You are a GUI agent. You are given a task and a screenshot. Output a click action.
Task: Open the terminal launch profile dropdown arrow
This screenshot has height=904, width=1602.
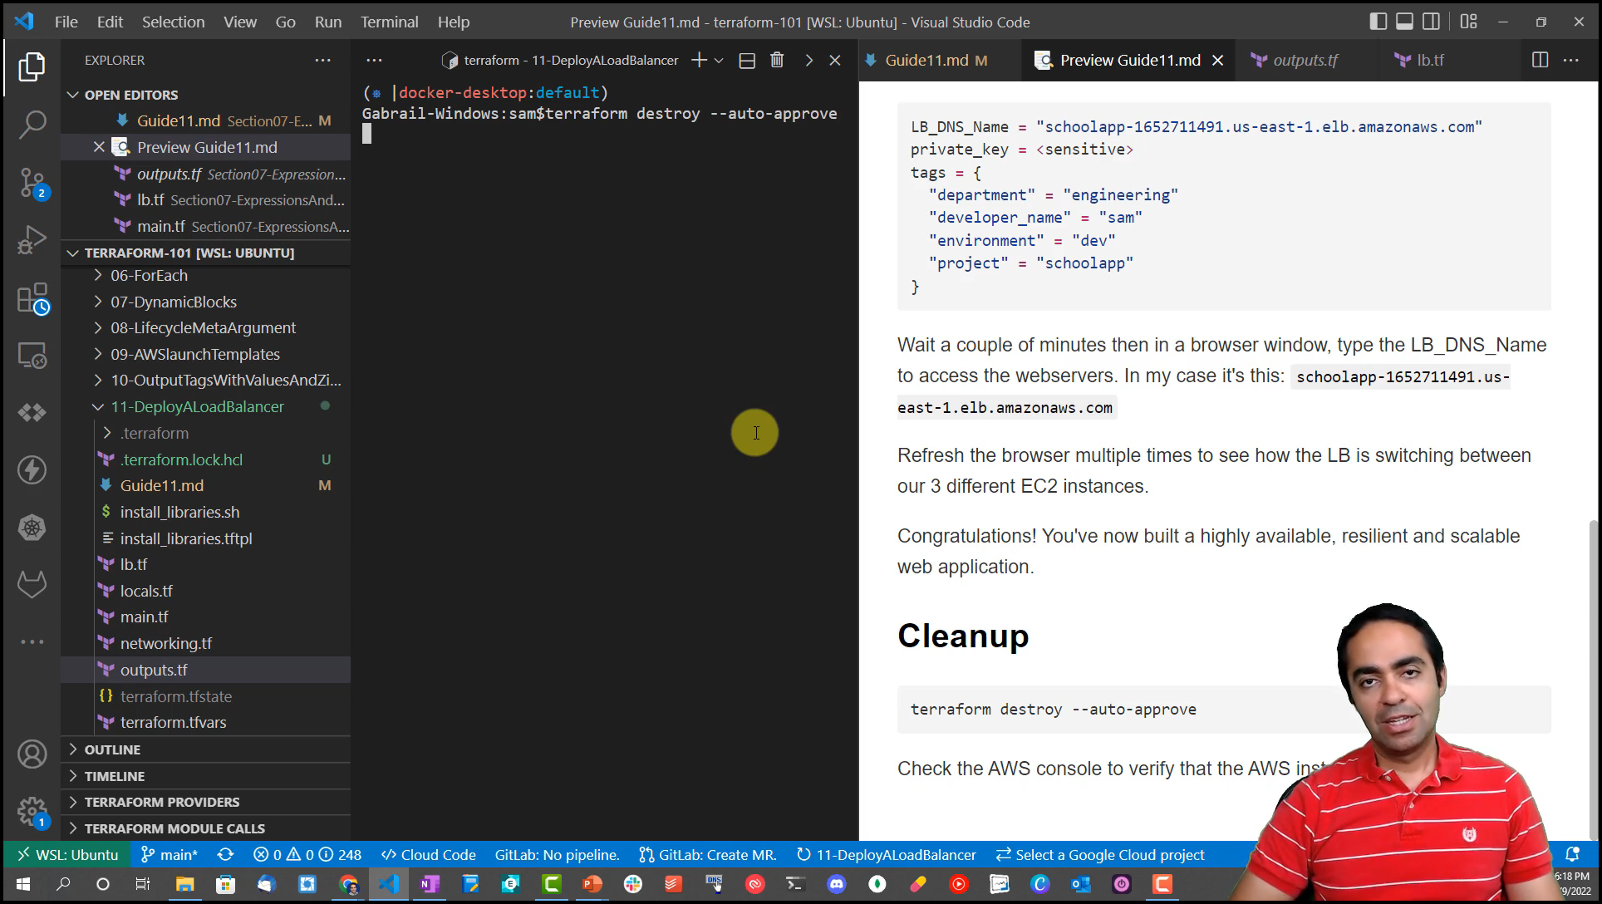(719, 60)
